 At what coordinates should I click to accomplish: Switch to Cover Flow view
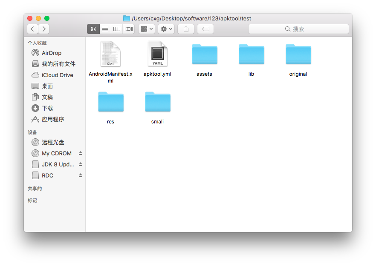tap(129, 29)
